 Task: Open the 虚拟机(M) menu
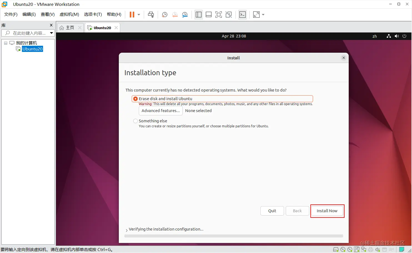(x=69, y=14)
